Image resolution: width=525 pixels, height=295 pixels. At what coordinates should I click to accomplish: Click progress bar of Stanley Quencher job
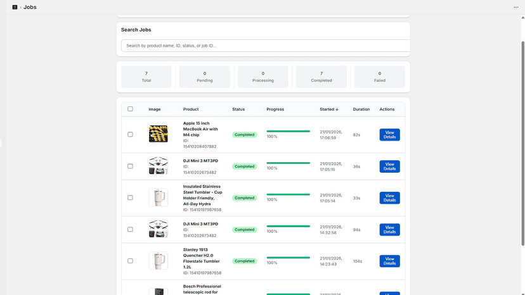click(x=288, y=258)
